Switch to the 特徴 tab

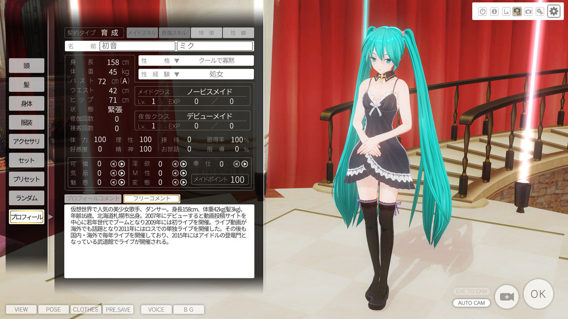(207, 33)
